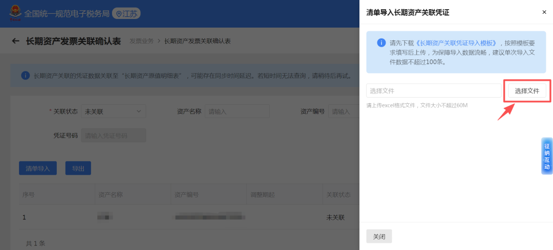
Task: Focus the 资产编号 input field
Action: click(x=343, y=111)
